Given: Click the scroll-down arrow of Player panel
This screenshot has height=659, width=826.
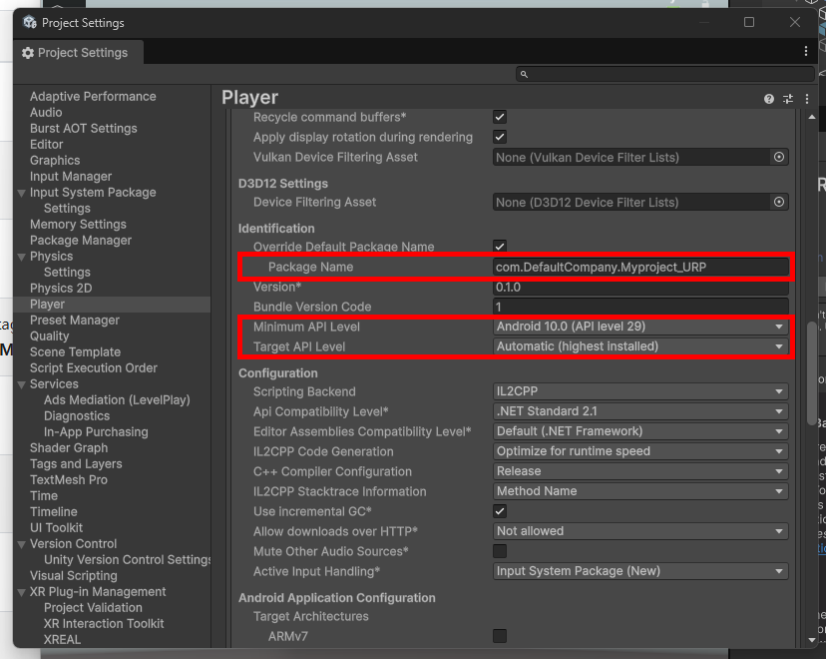Looking at the screenshot, I should [x=811, y=640].
